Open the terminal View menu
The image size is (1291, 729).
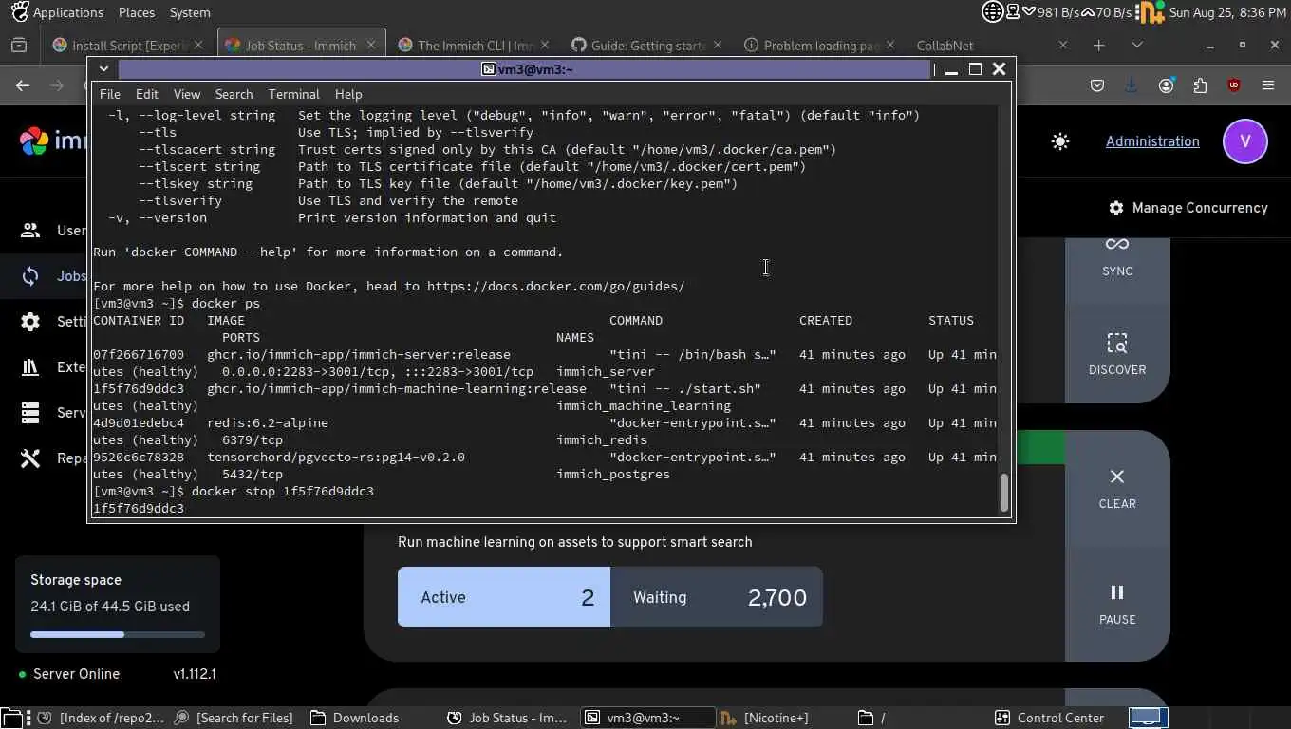tap(187, 94)
